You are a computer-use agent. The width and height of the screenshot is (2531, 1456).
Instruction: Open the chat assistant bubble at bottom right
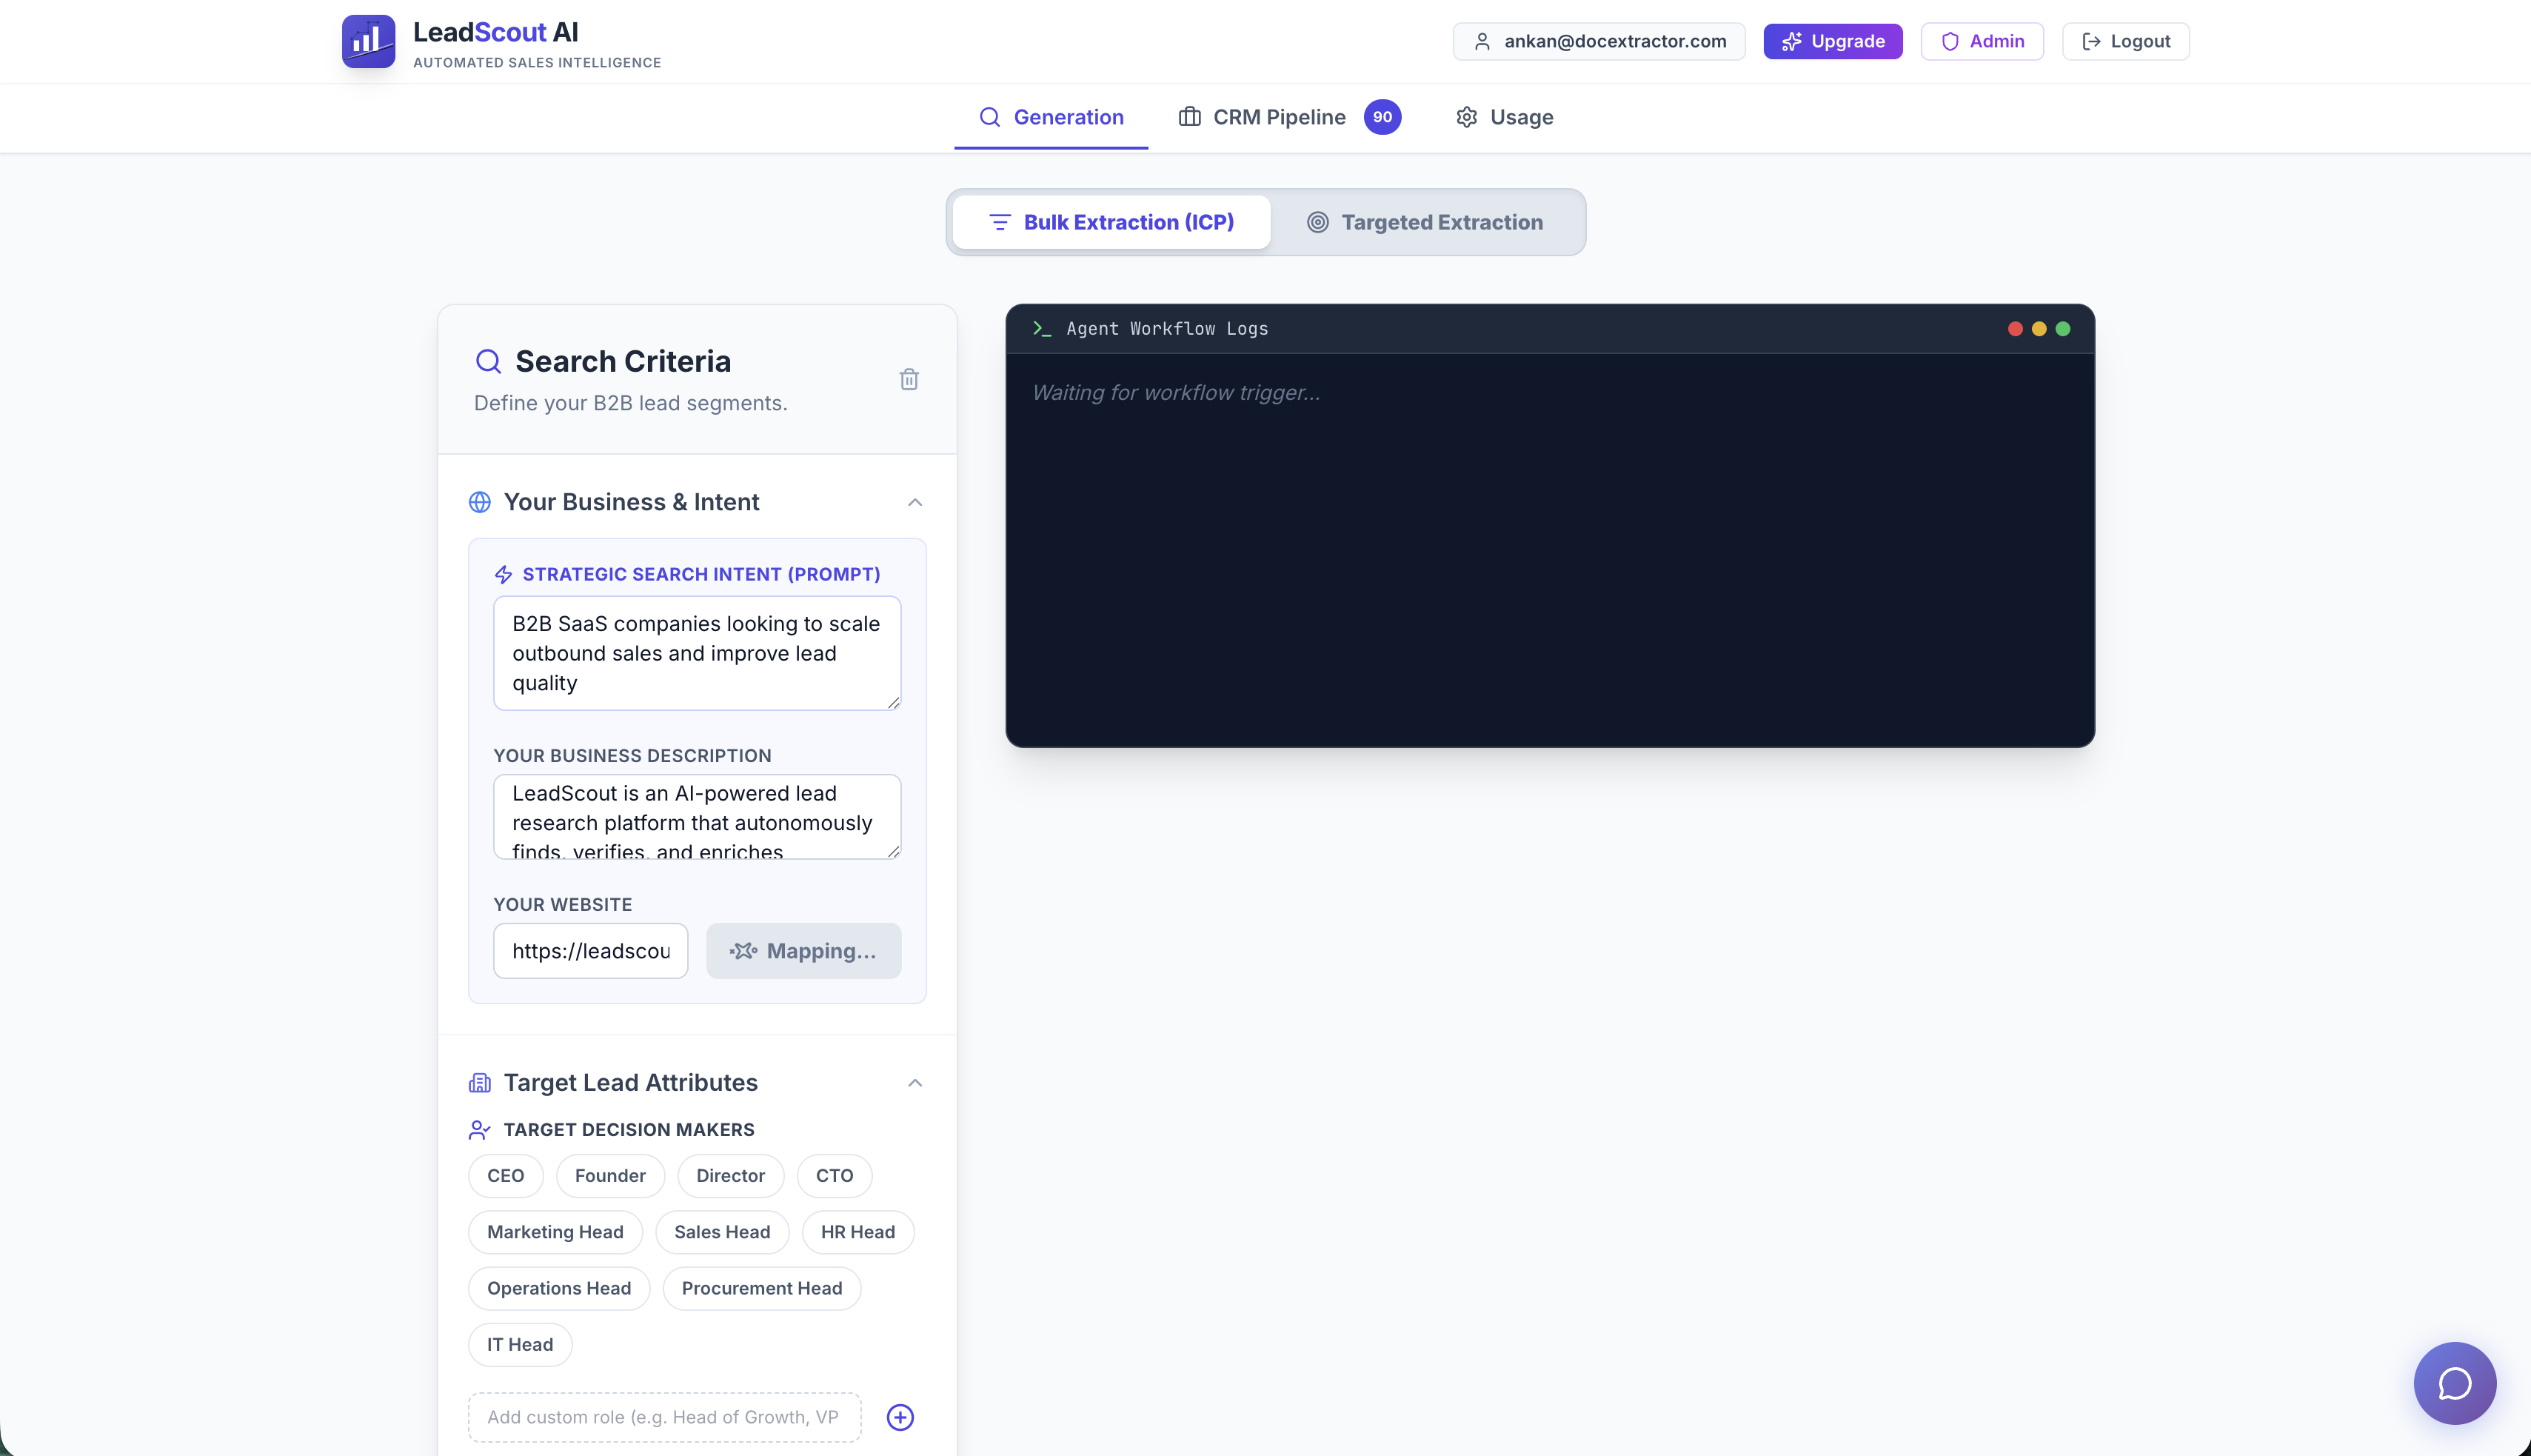[x=2455, y=1383]
